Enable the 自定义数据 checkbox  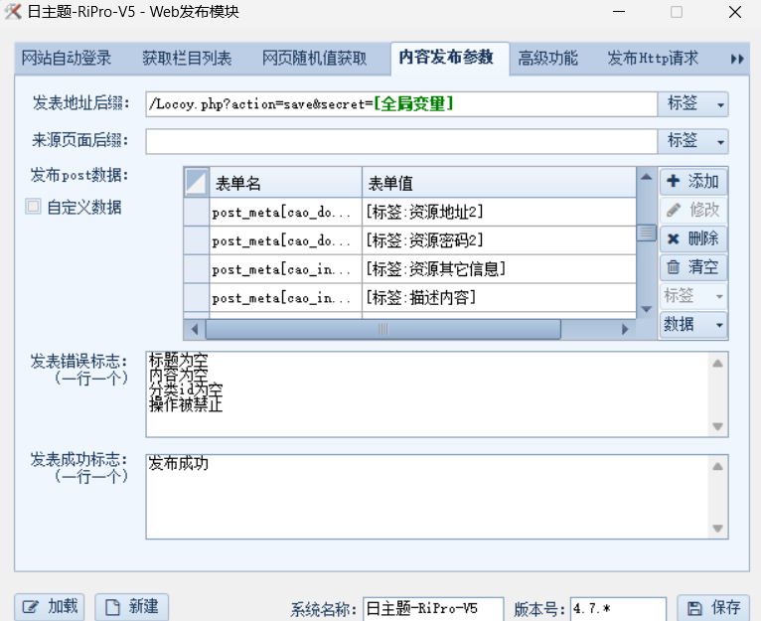click(x=35, y=208)
